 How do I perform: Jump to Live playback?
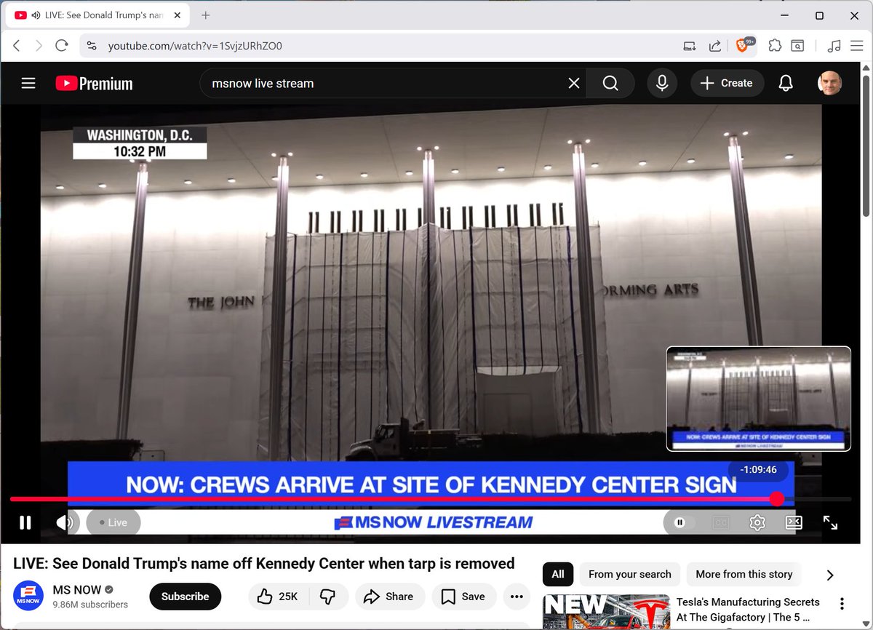click(x=113, y=522)
